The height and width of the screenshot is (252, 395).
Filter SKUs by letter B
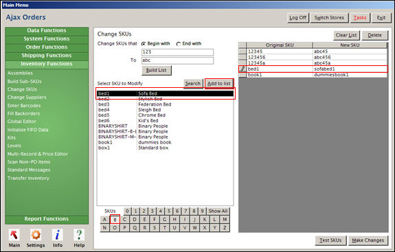115,220
